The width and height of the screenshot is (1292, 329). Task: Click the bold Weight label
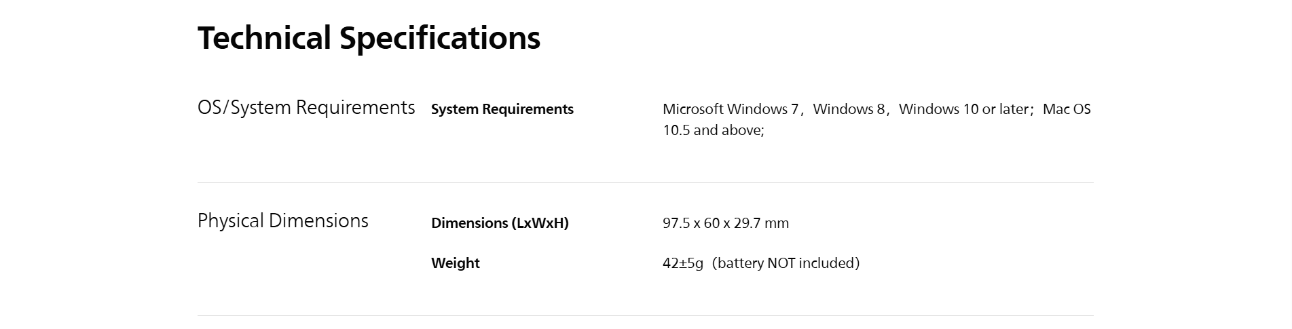click(x=455, y=263)
